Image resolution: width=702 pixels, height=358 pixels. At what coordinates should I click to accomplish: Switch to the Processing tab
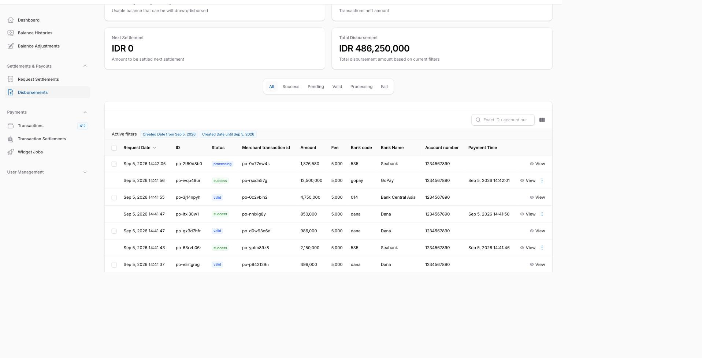tap(361, 87)
